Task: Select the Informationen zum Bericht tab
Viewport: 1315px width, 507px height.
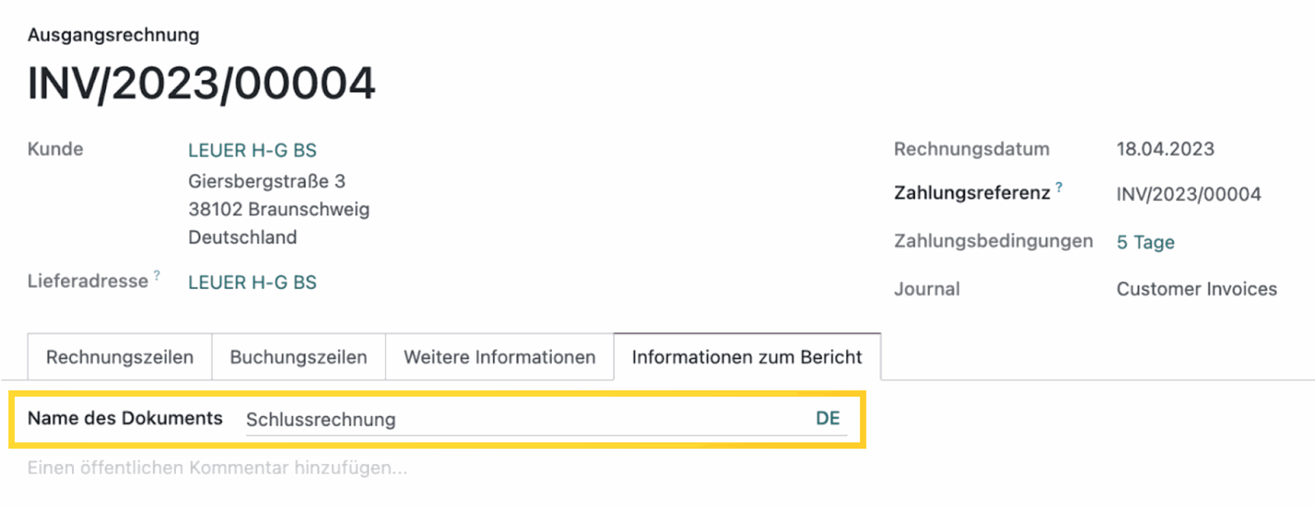Action: (x=747, y=357)
